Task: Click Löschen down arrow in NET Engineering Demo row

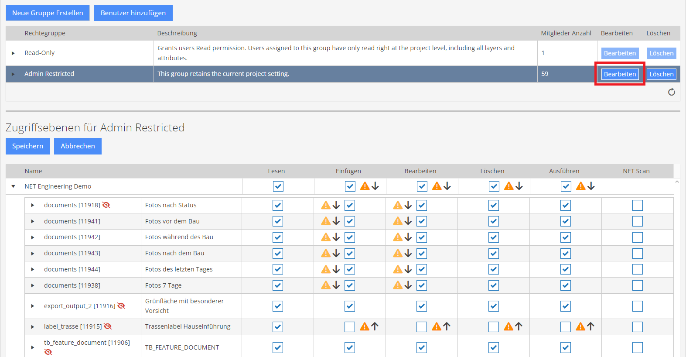Action: 519,186
